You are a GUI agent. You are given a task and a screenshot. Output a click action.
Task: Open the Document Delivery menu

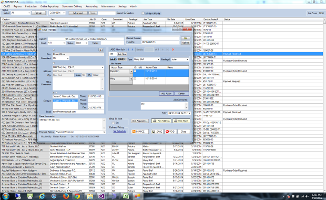point(72,6)
